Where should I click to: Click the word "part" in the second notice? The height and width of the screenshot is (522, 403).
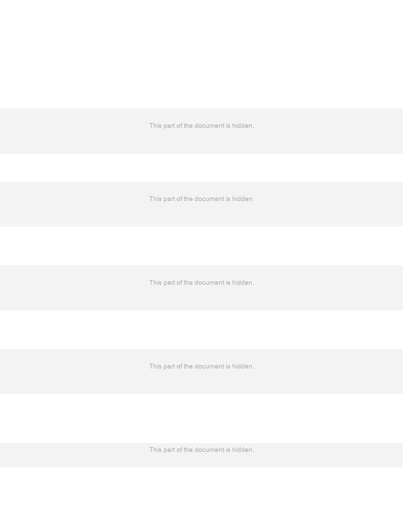click(169, 199)
